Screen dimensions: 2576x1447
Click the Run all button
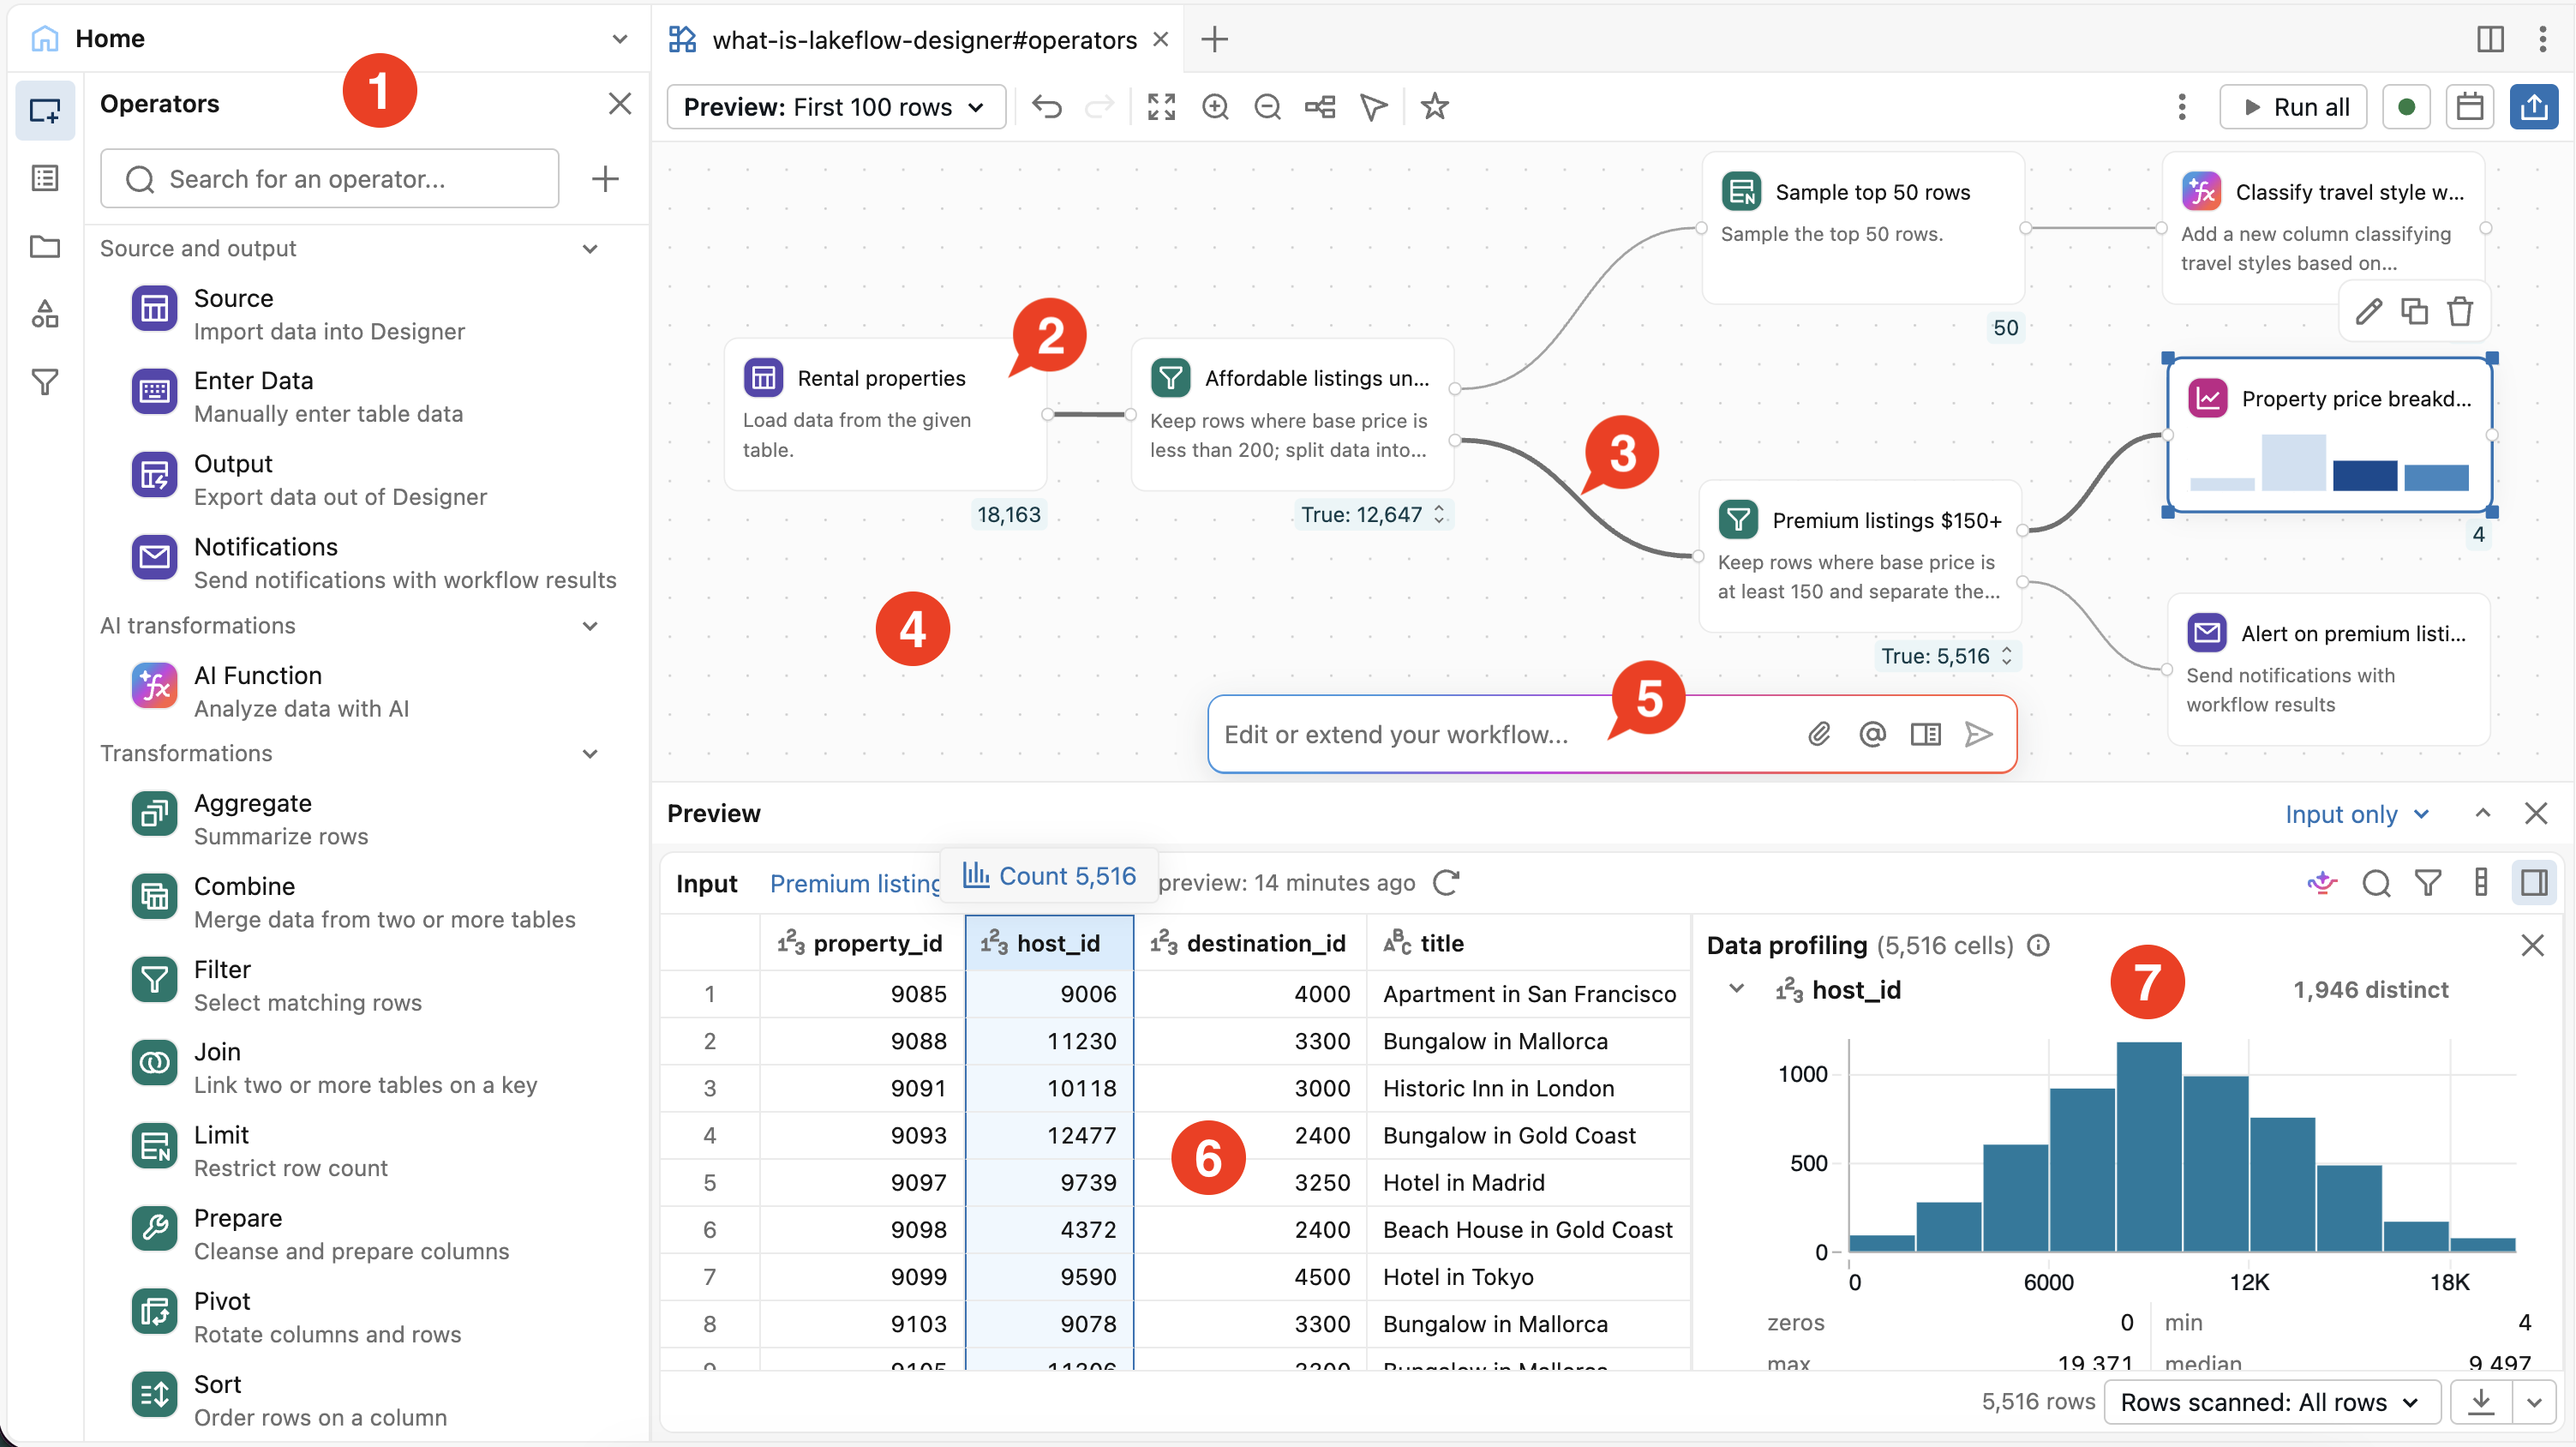pos(2293,107)
